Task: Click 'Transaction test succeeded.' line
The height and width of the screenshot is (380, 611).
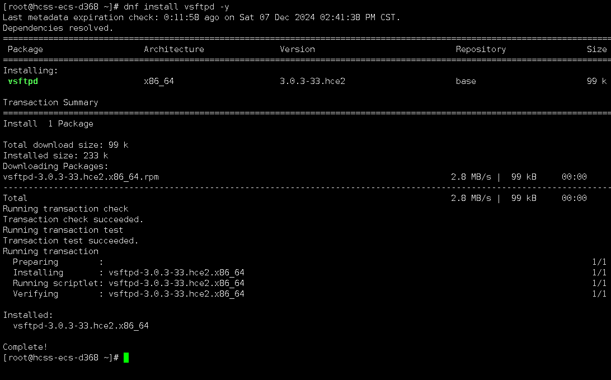Action: click(70, 241)
